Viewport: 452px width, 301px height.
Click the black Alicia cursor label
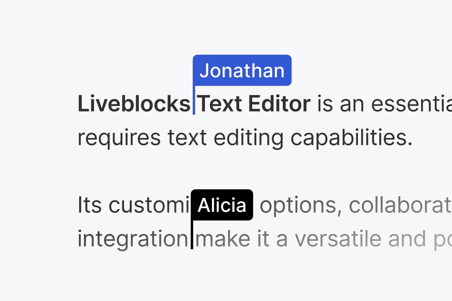(x=222, y=205)
